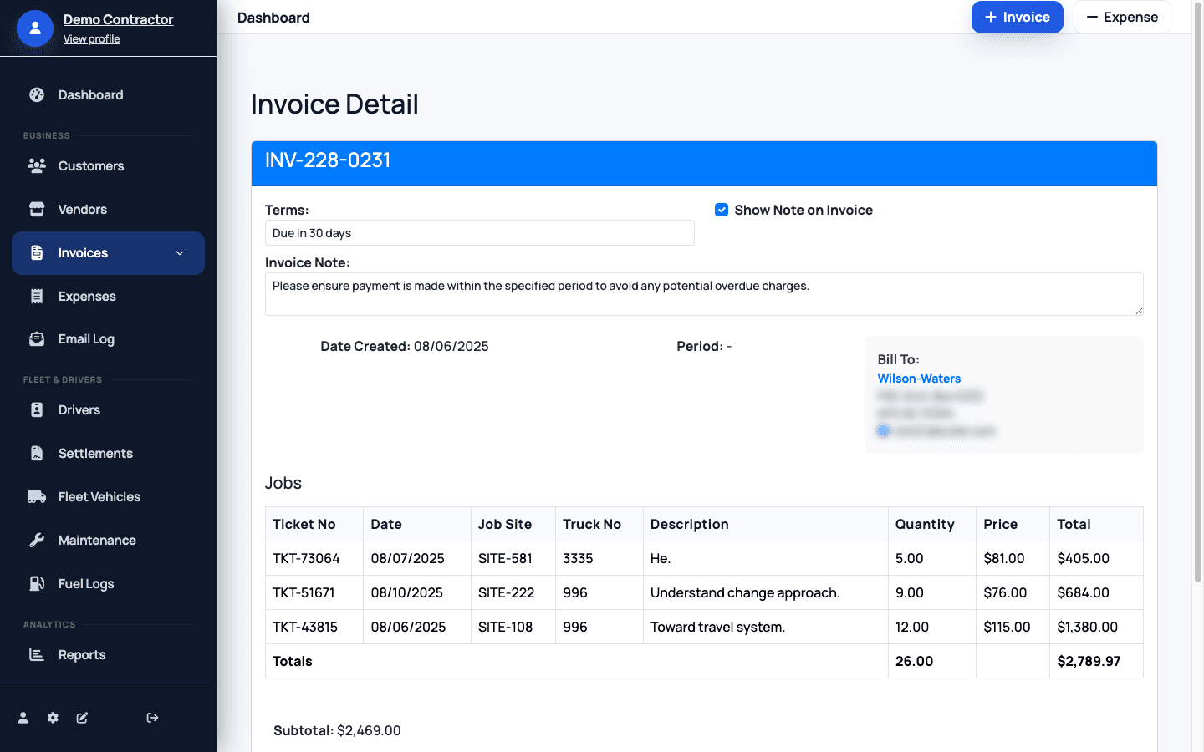
Task: Click the page vertical scrollbar
Action: pyautogui.click(x=1197, y=292)
